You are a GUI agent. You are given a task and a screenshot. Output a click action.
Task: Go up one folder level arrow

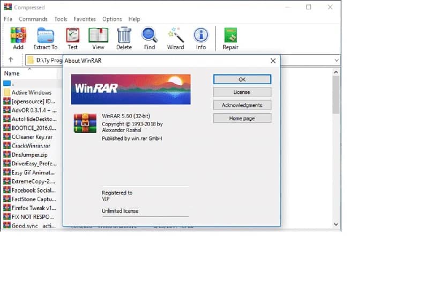coord(11,60)
